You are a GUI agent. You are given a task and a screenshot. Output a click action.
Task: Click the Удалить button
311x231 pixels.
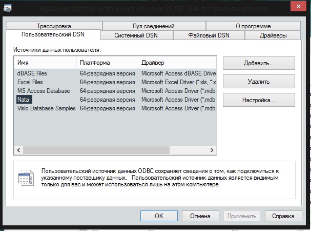[x=259, y=82]
